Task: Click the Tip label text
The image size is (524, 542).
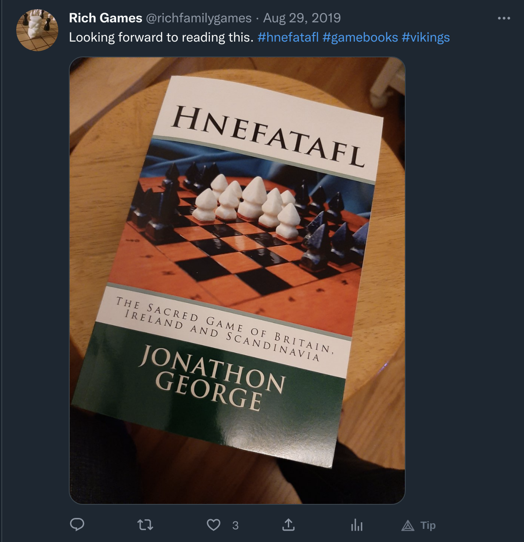Action: pos(428,525)
